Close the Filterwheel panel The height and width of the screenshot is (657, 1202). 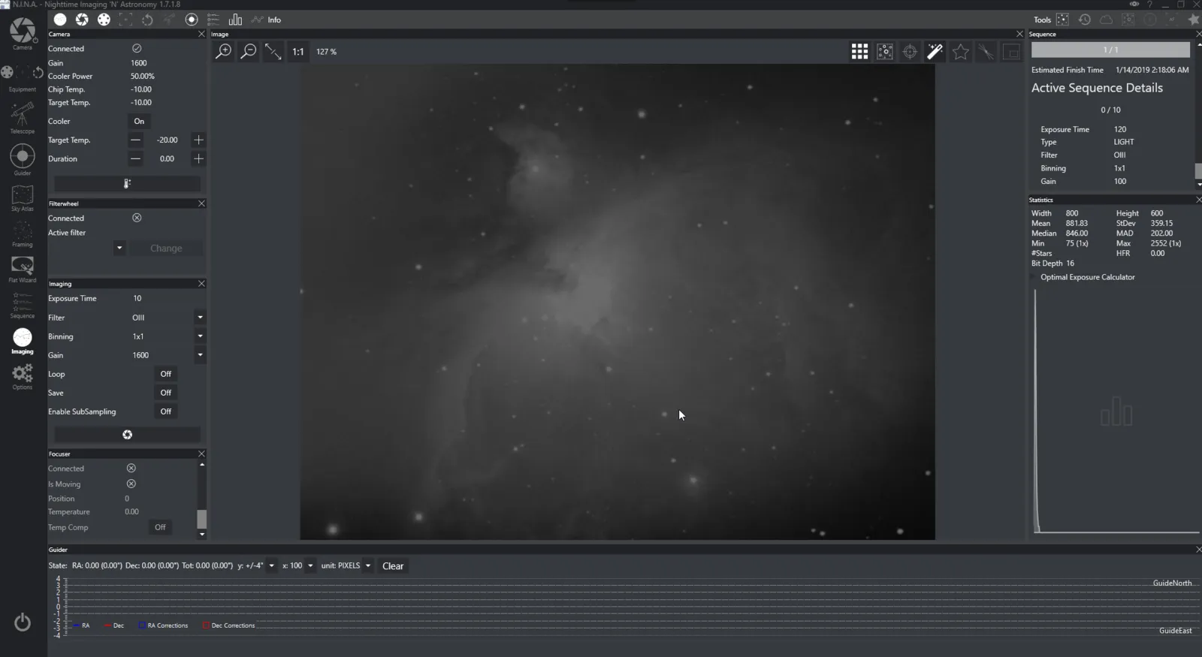pyautogui.click(x=201, y=203)
